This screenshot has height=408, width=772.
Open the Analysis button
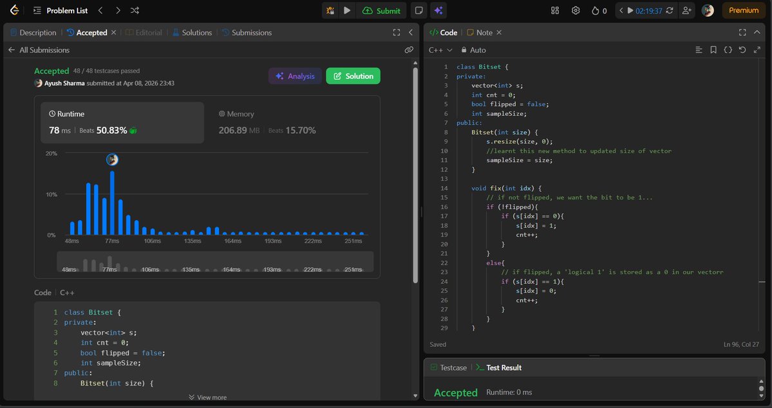click(x=295, y=76)
